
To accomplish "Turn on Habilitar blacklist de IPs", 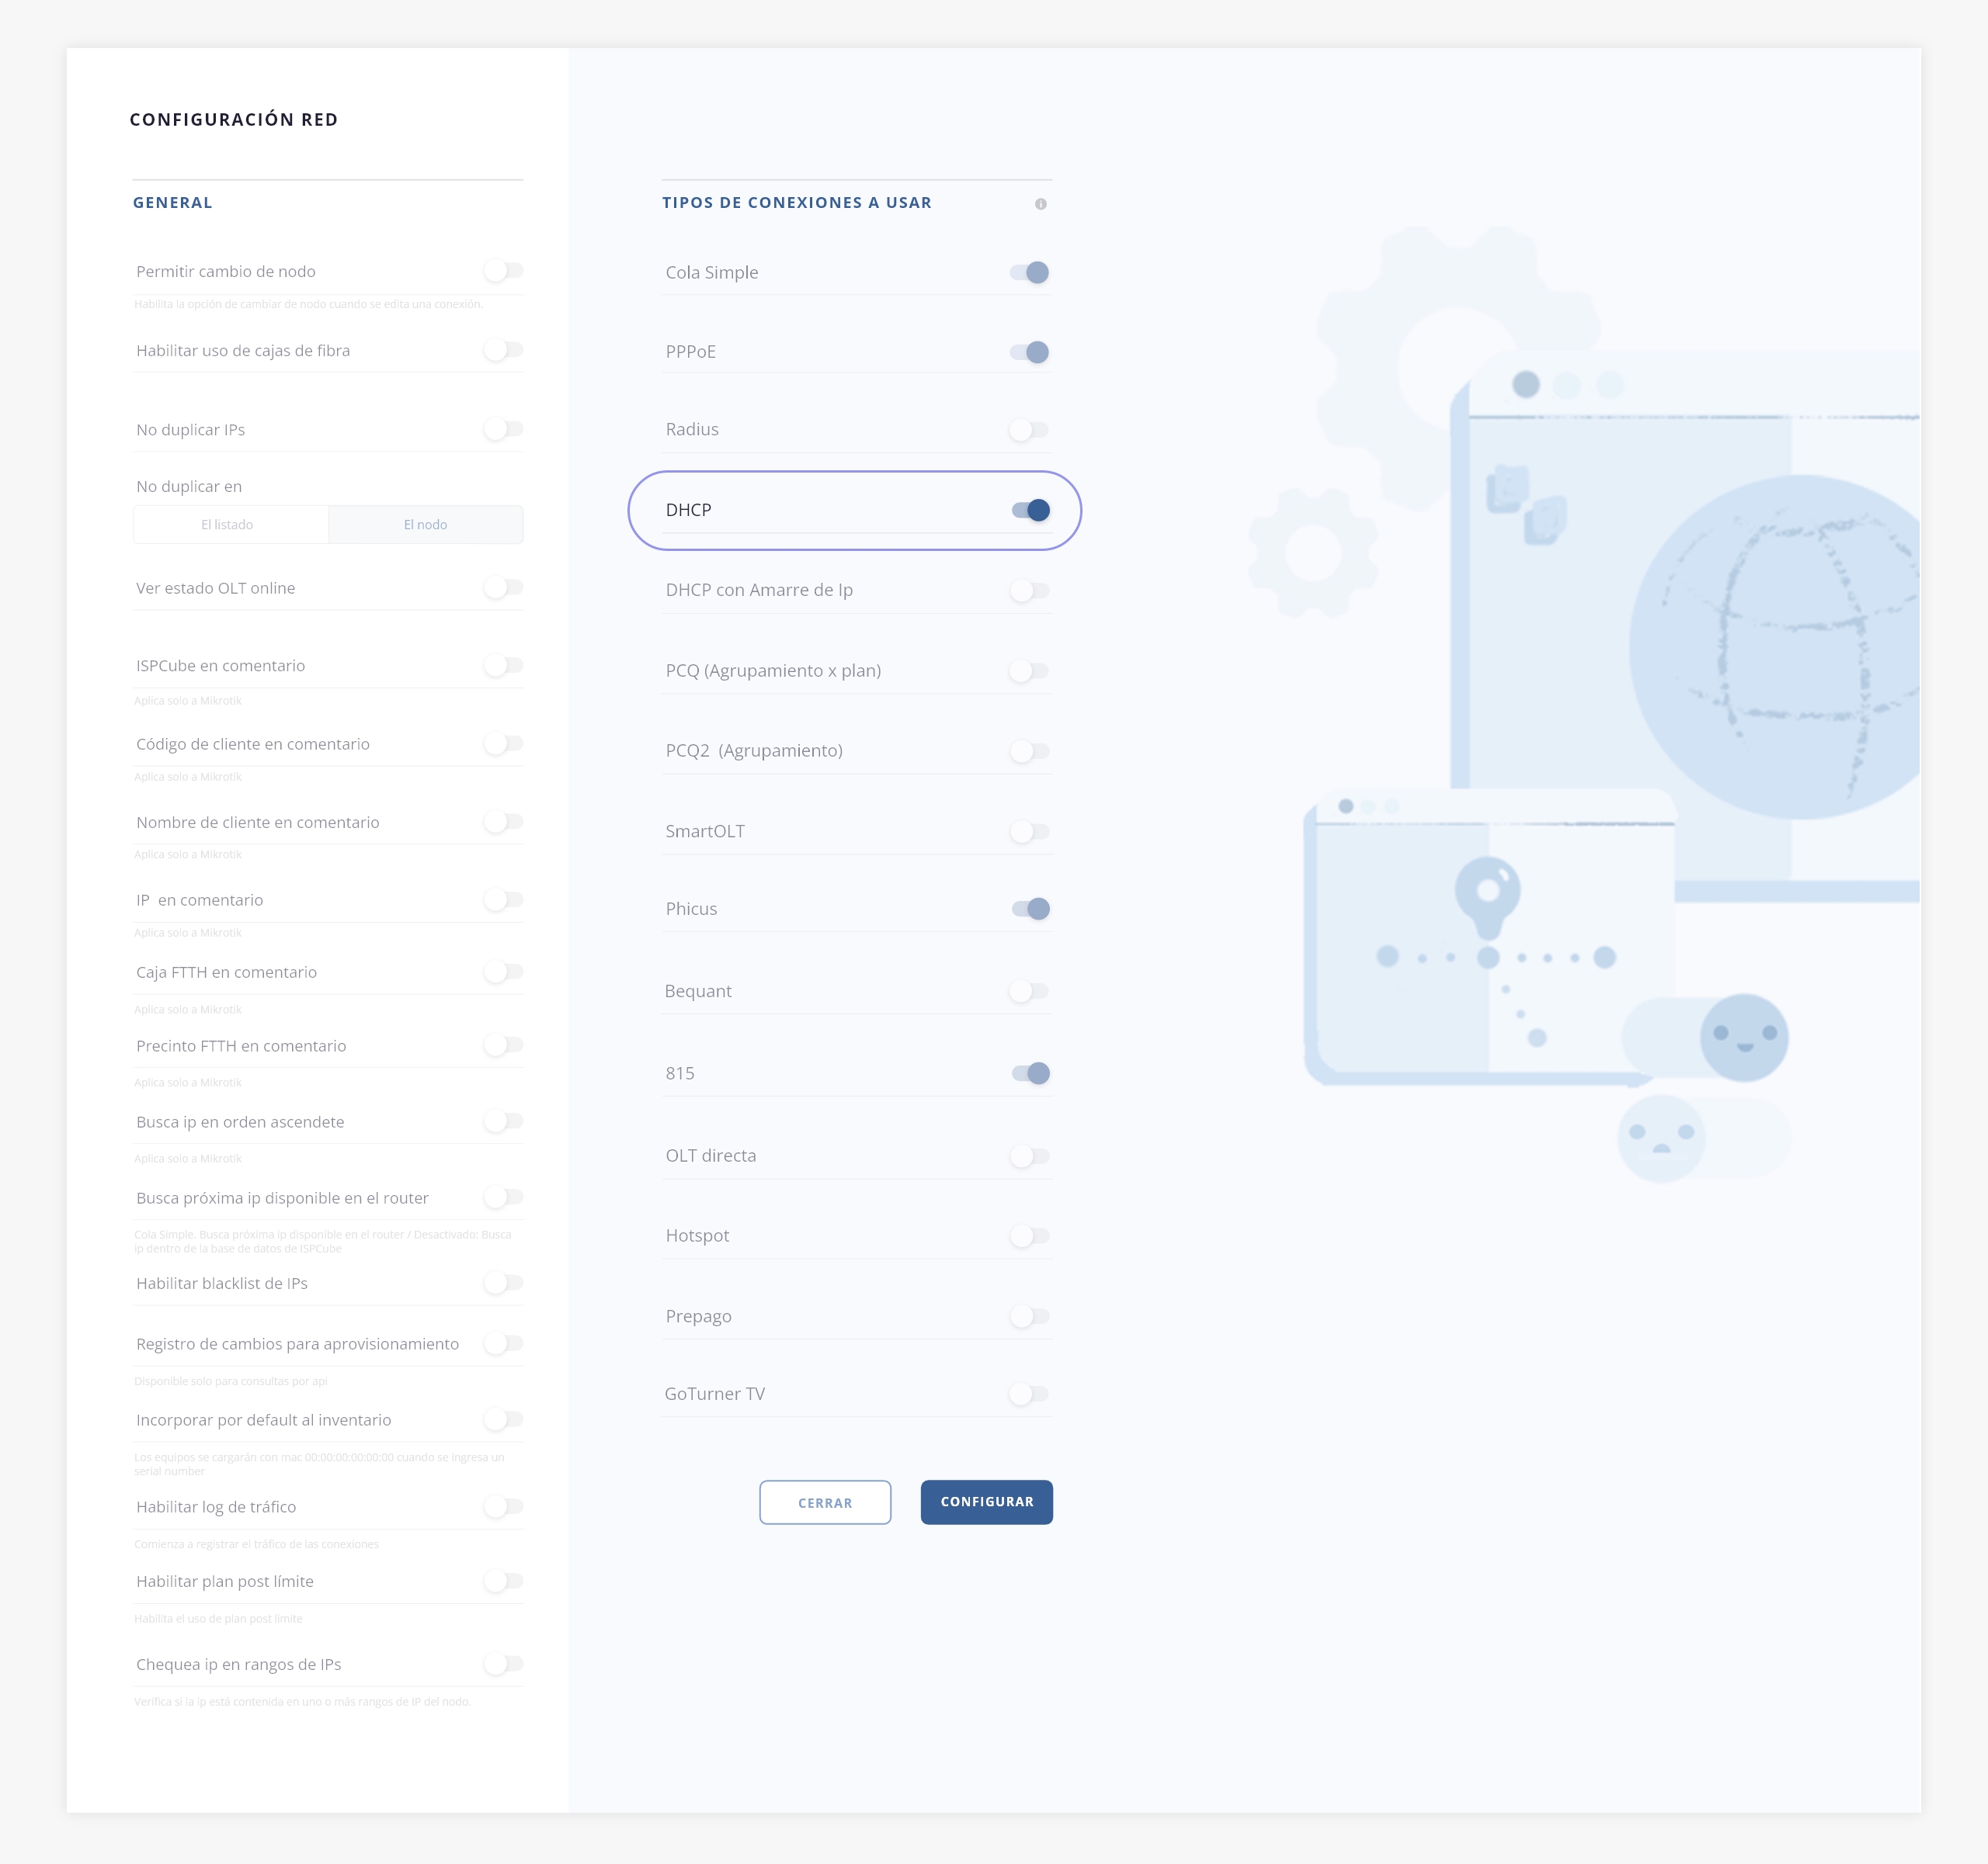I will pos(504,1284).
